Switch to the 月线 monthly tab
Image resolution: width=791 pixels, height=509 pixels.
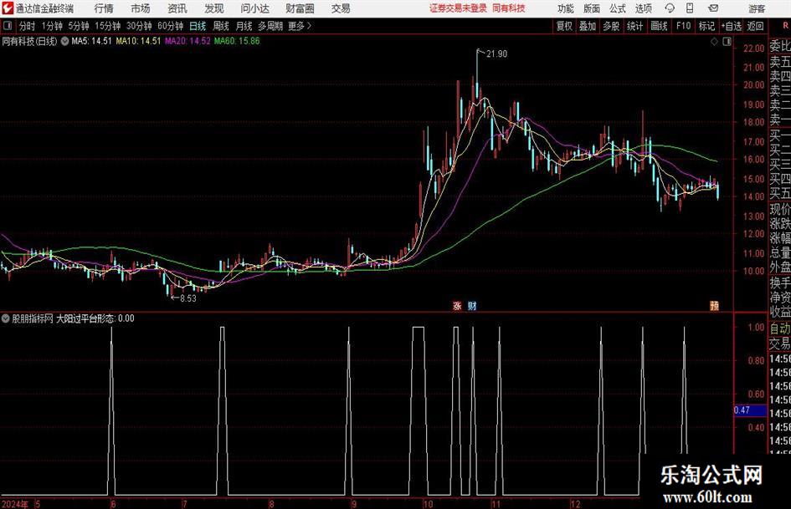click(x=244, y=26)
